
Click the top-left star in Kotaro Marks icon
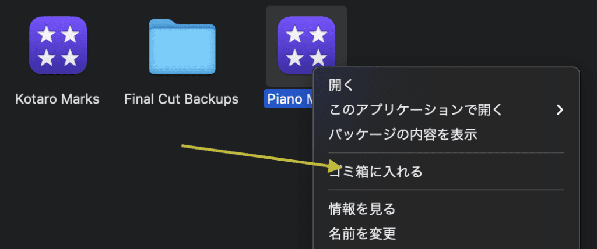coord(47,35)
